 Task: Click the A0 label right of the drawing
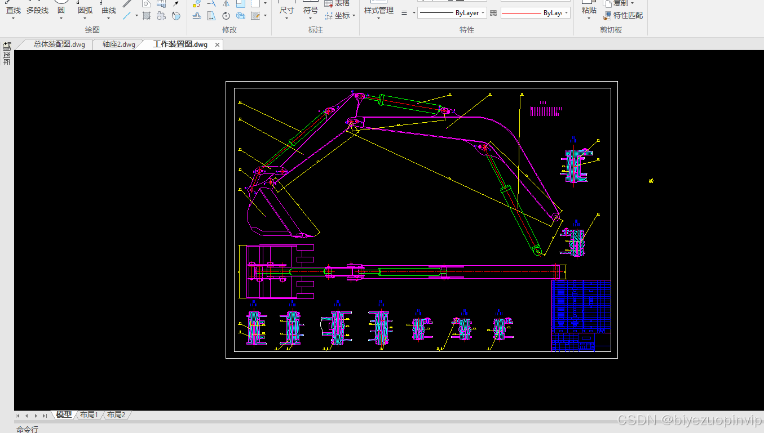651,181
